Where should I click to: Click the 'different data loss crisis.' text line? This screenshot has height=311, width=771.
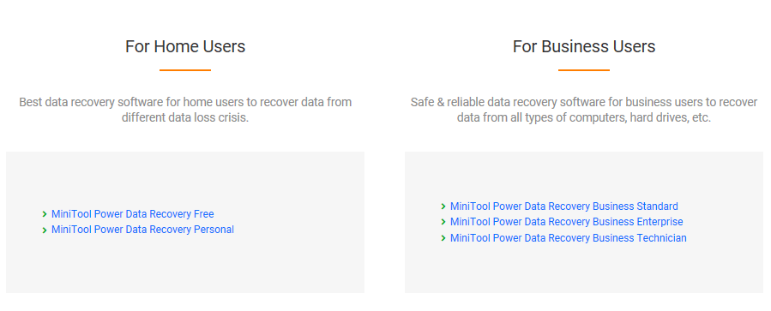point(185,118)
